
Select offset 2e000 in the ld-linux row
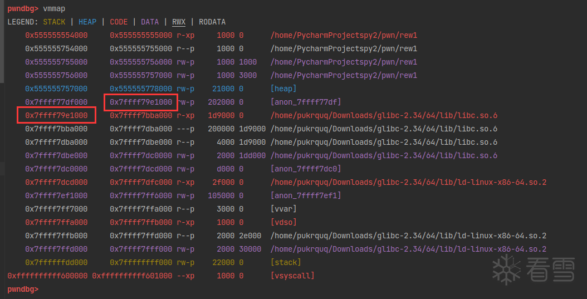tap(250, 236)
